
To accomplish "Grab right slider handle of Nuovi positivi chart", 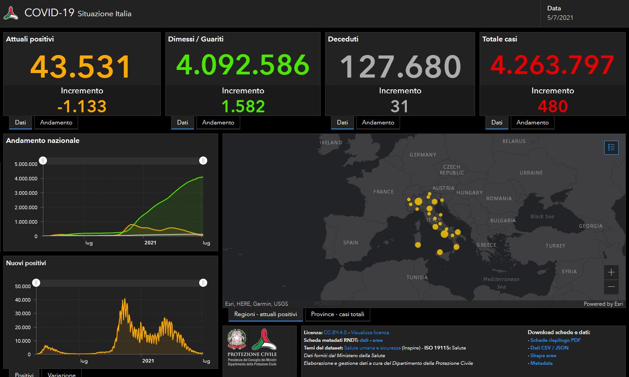I will tap(203, 283).
